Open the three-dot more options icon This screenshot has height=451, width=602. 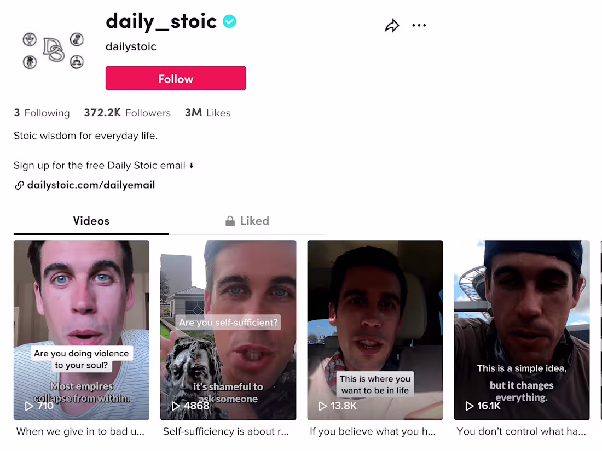(x=419, y=25)
